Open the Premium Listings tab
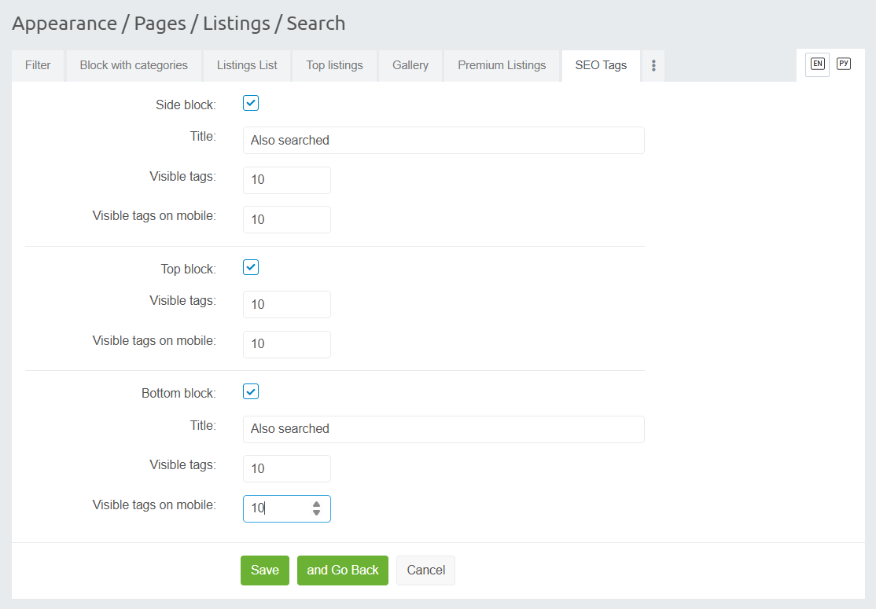This screenshot has height=609, width=876. pyautogui.click(x=502, y=66)
